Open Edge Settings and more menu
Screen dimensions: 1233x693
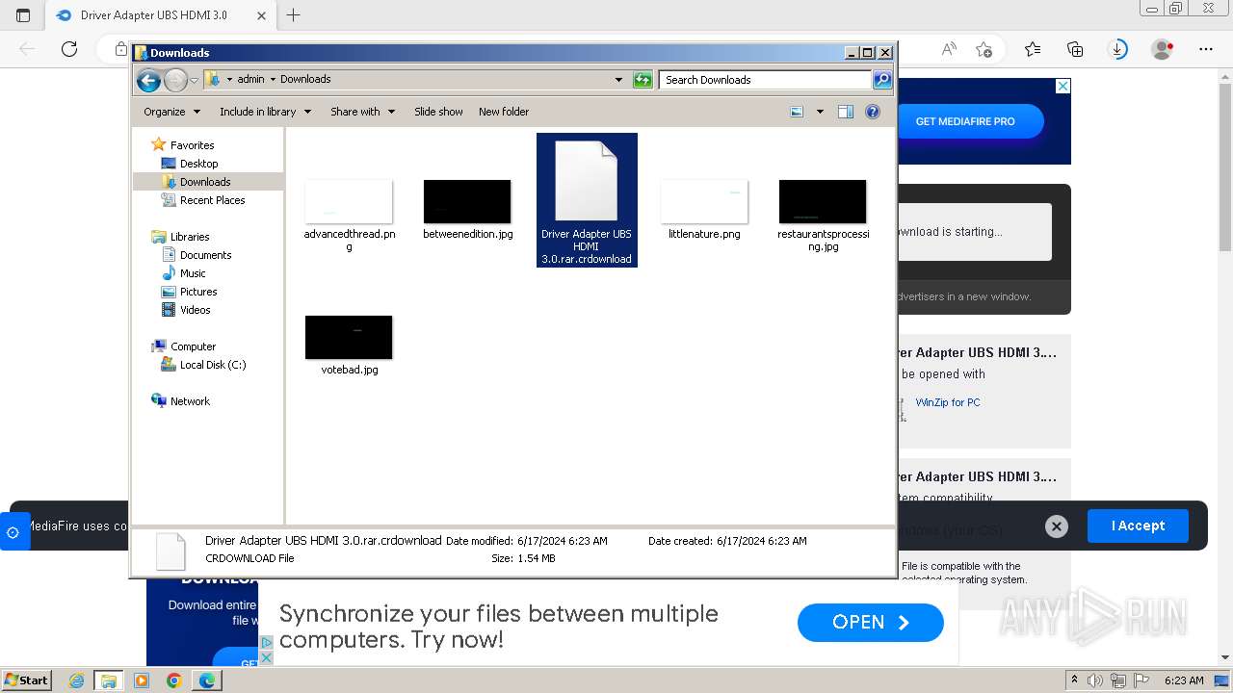pos(1206,49)
